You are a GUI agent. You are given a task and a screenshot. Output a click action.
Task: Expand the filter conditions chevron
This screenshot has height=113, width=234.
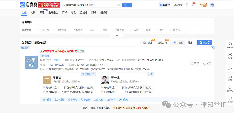coord(117,36)
